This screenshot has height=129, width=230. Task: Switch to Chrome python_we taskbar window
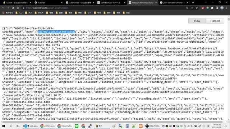[47, 126]
